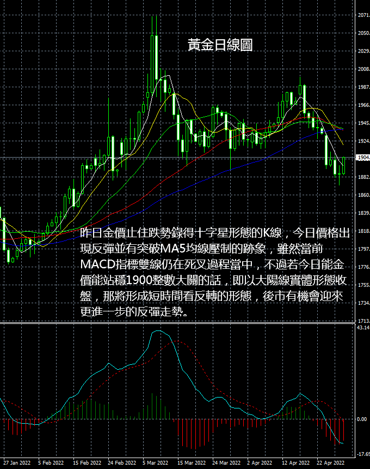This screenshot has height=469, width=370.
Task: Click the 2 Apr 2022 date label
Action: (x=260, y=462)
